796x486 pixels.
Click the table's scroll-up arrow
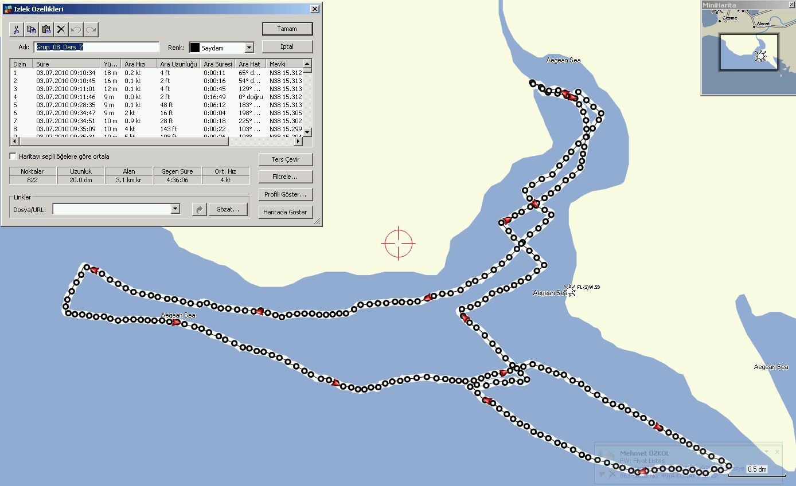click(x=307, y=64)
